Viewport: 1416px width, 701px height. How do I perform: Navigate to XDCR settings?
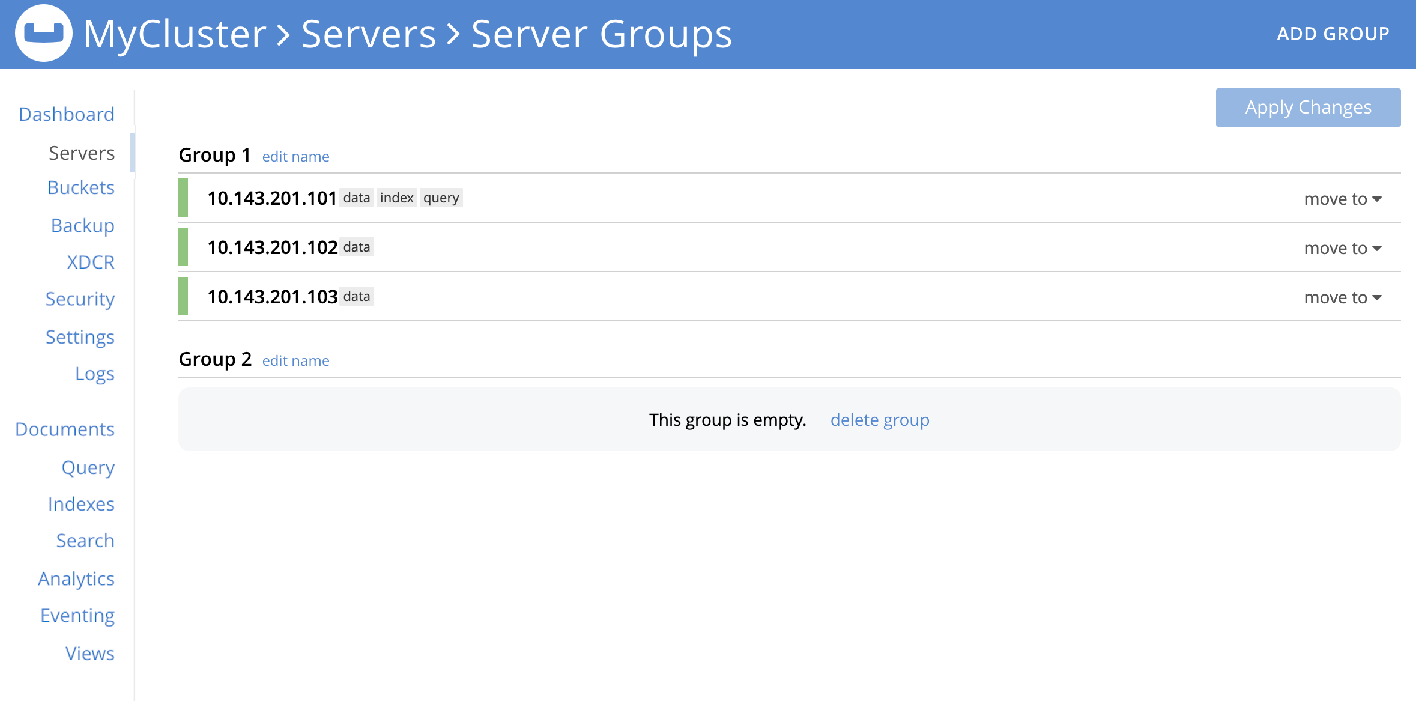coord(90,261)
